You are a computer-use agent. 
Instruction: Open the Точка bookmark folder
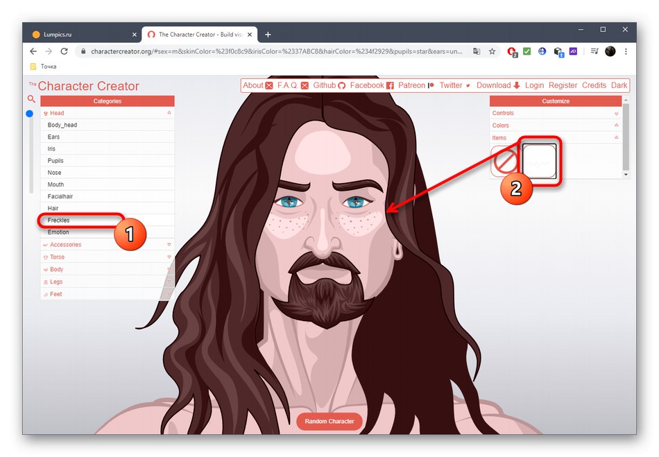(43, 67)
